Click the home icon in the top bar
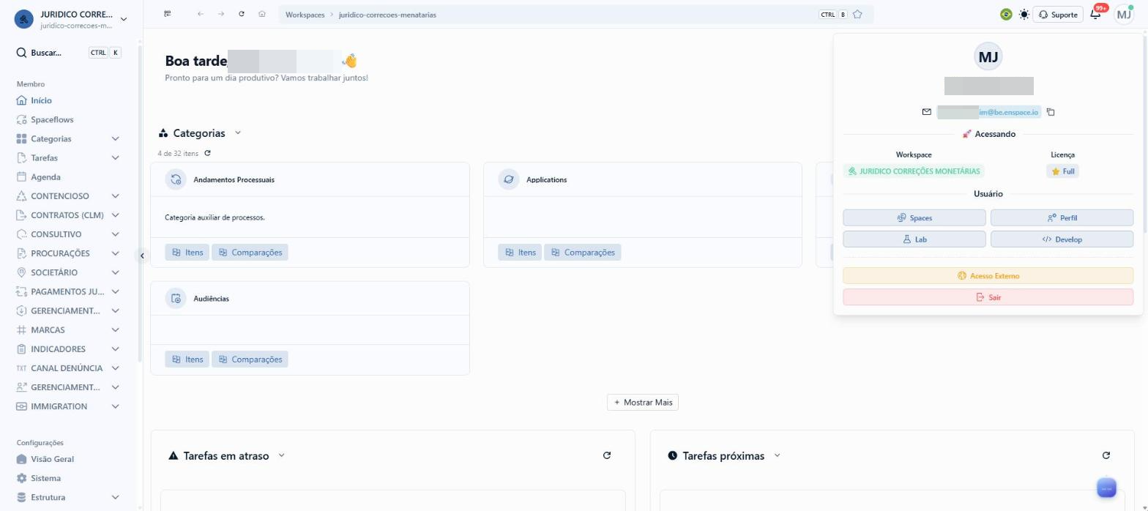The image size is (1148, 511). click(262, 14)
